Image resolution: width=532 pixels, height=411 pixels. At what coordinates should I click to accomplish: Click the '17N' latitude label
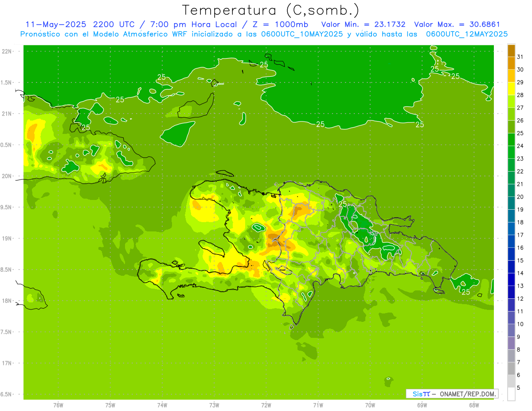pos(7,363)
